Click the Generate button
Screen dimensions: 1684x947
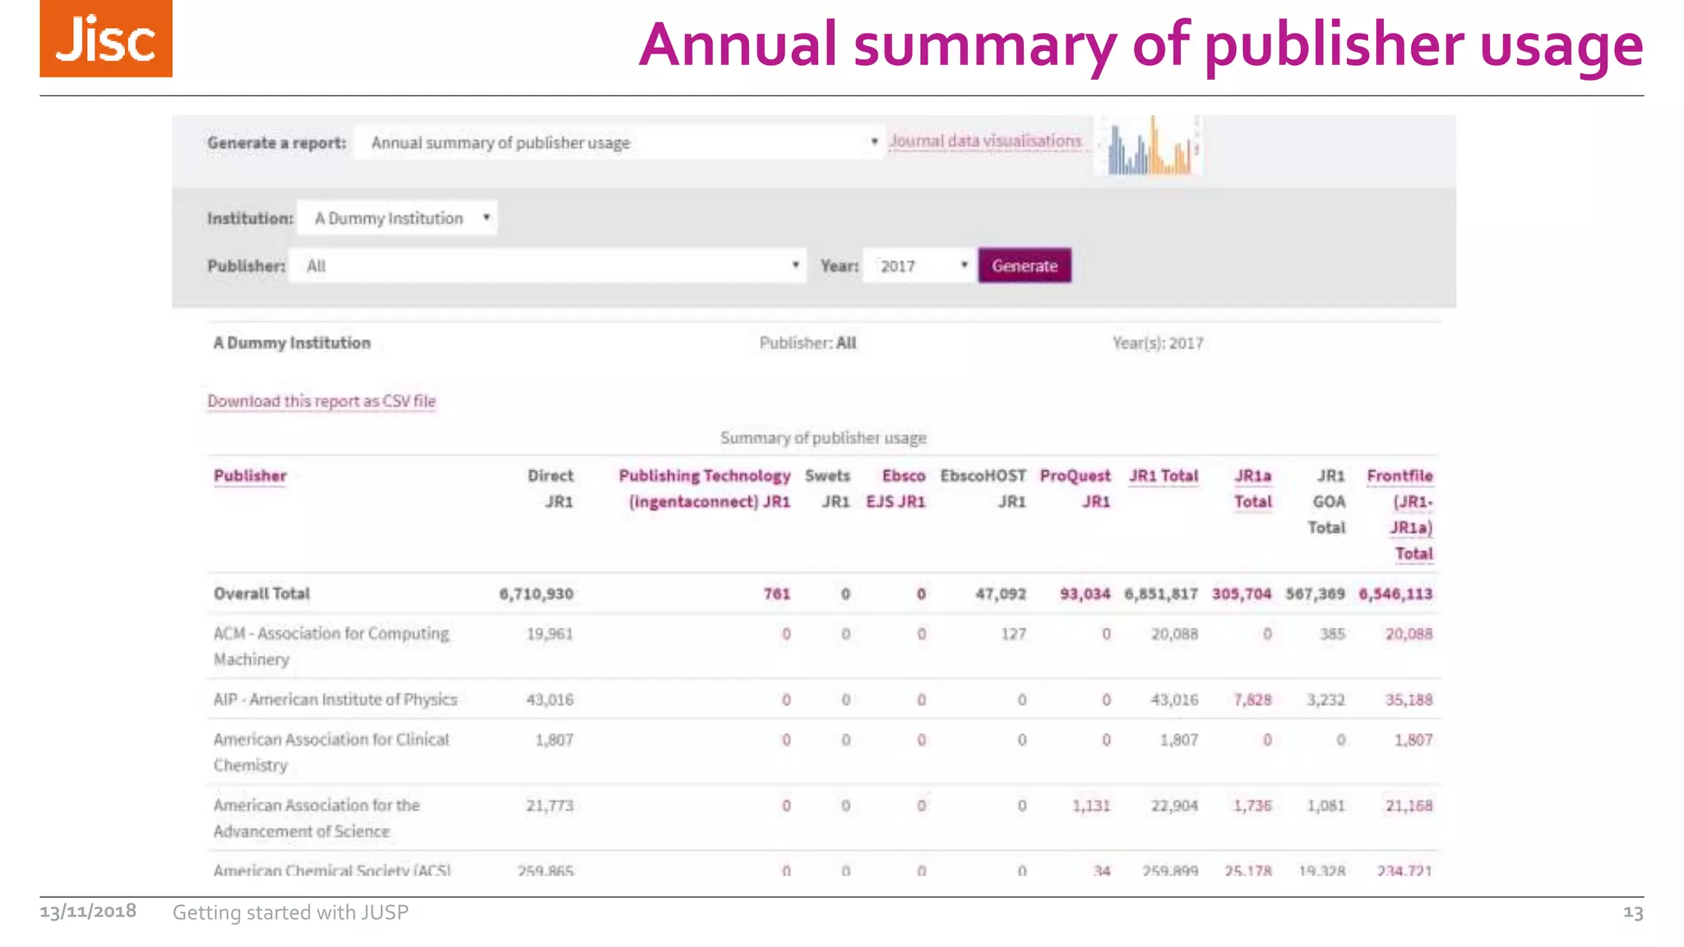click(1025, 266)
